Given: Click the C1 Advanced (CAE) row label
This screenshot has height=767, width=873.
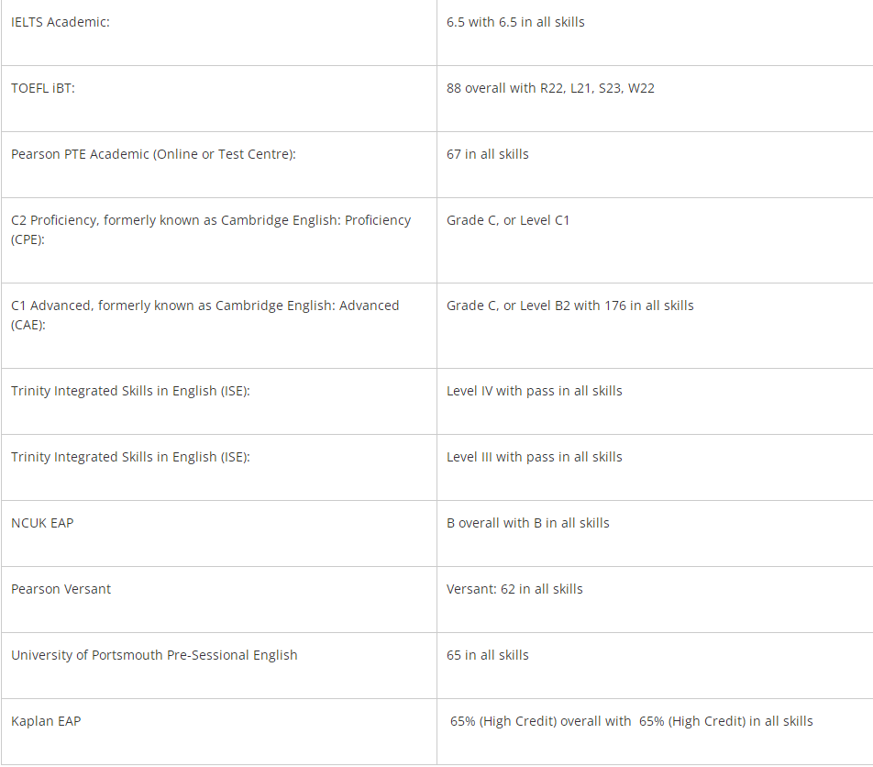Looking at the screenshot, I should tap(204, 315).
